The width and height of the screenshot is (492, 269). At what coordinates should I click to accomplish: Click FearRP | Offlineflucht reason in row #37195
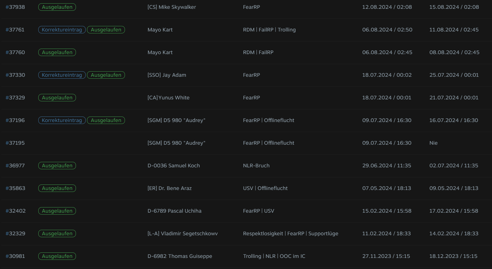(269, 143)
